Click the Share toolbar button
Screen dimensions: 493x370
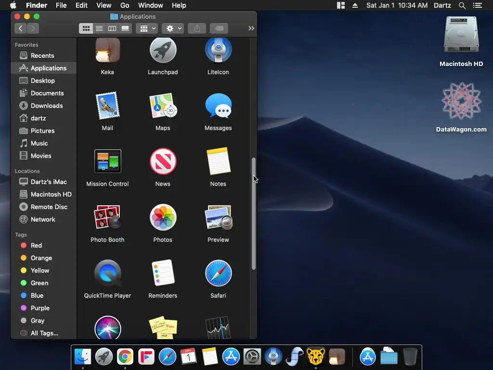pyautogui.click(x=197, y=28)
